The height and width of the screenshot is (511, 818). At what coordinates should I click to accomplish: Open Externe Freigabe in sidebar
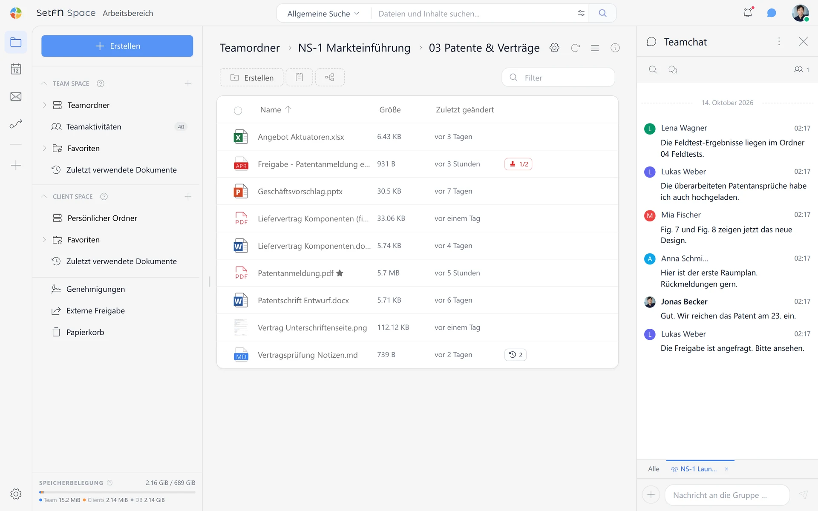[x=95, y=311]
